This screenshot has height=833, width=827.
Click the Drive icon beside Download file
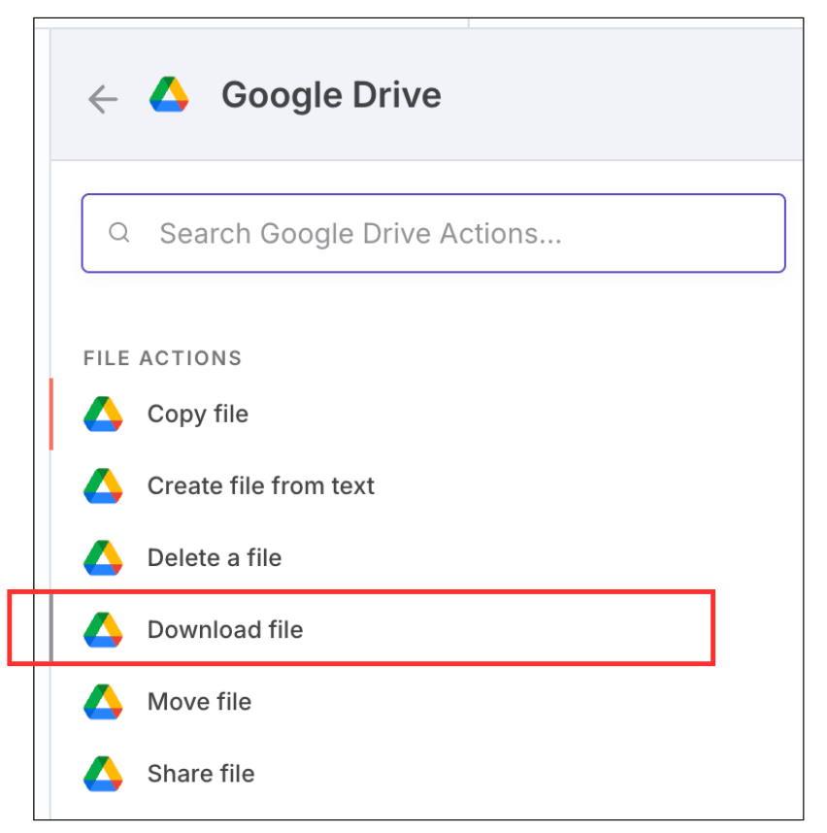[x=102, y=628]
